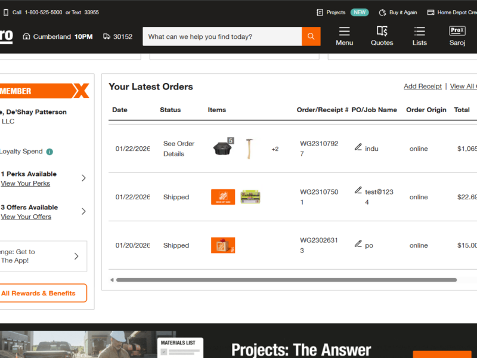The height and width of the screenshot is (358, 477).
Task: Expand the Offers Available chevron
Action: click(x=83, y=211)
